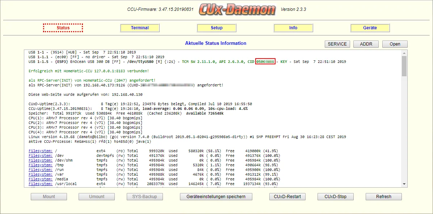
Task: Open Filesystem link for / root
Action: tap(41, 151)
